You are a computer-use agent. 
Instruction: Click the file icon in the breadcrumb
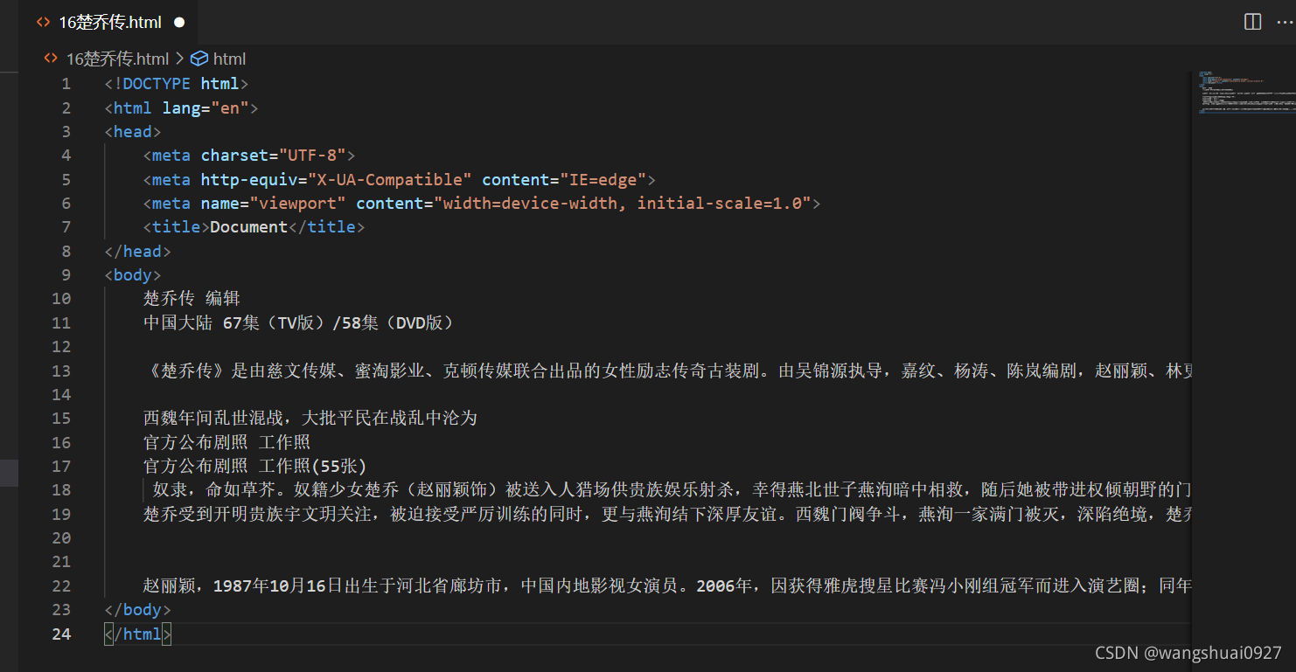coord(52,59)
